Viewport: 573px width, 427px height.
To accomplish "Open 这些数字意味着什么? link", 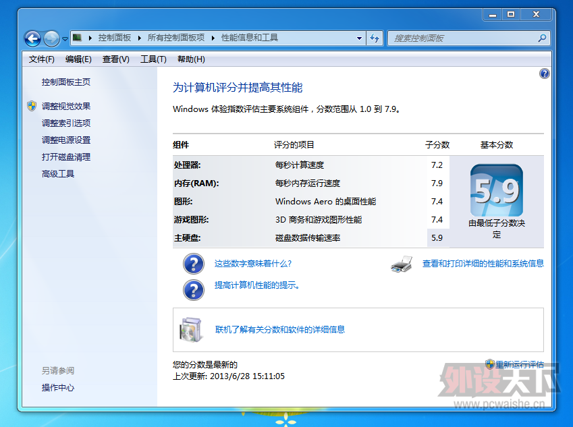I will [253, 264].
